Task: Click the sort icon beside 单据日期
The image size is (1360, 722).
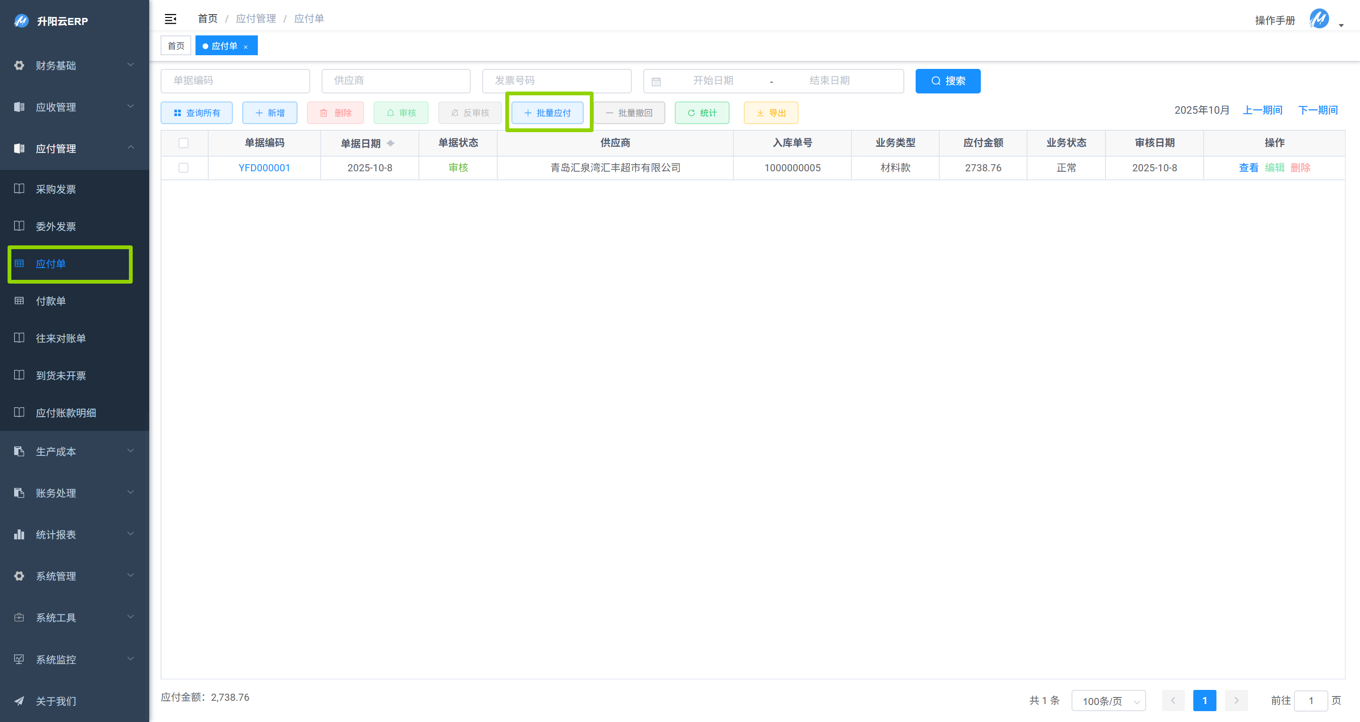Action: 391,143
